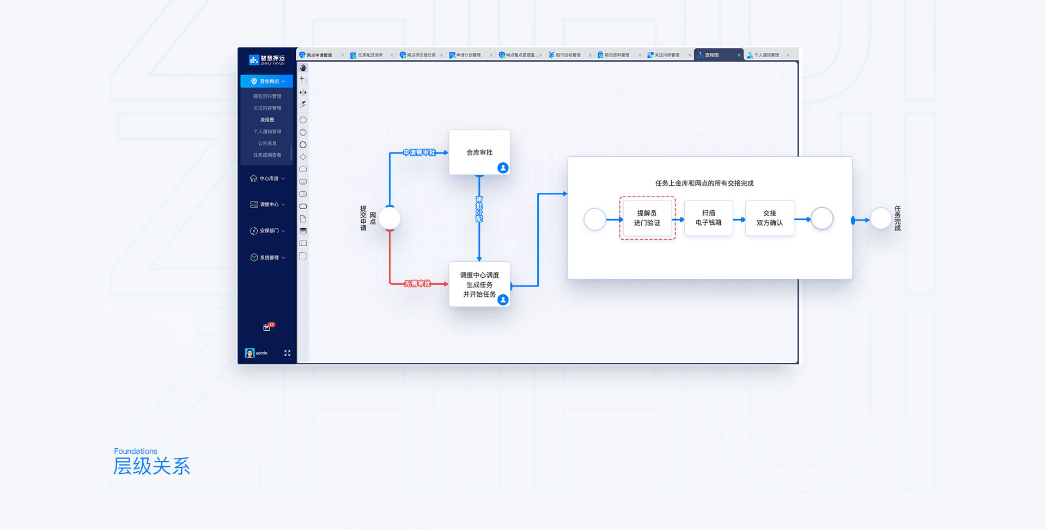Select the 交接双方确认 task node
1046x530 pixels.
770,218
